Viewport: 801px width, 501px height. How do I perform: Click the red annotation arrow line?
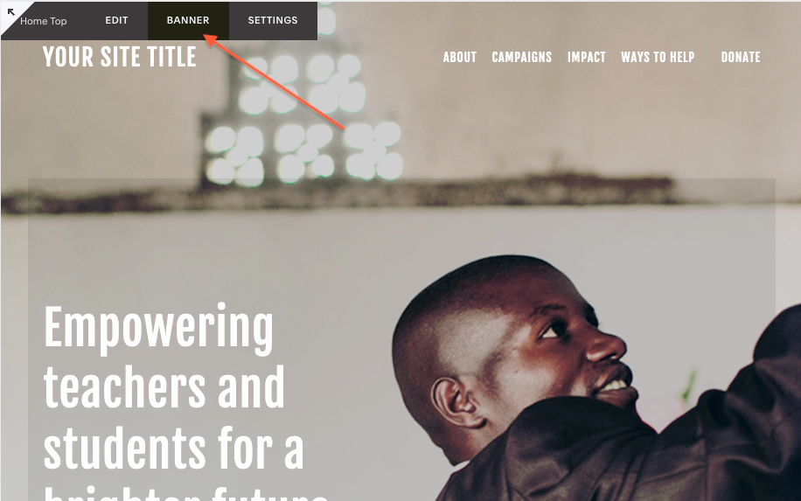coord(275,81)
